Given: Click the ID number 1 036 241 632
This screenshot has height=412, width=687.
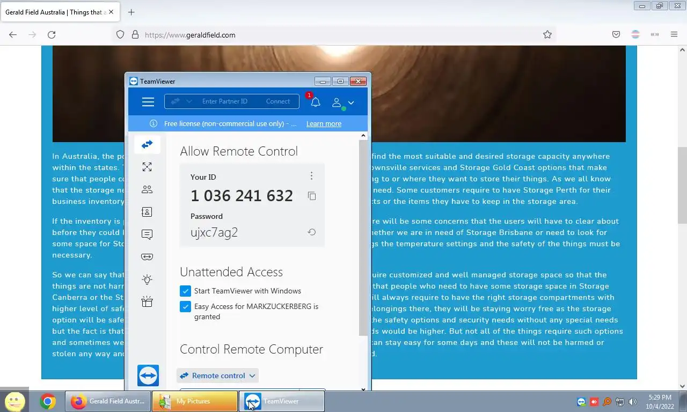Looking at the screenshot, I should 242,196.
